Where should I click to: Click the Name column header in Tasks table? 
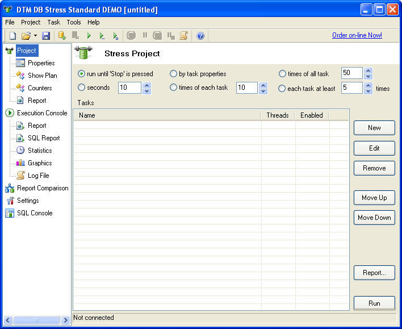click(x=167, y=115)
